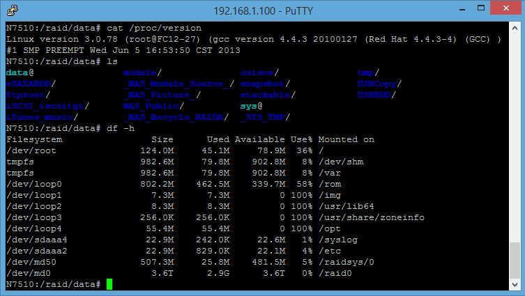
Task: Click '#1 SMP PREEMPT' line
Action: pos(123,51)
